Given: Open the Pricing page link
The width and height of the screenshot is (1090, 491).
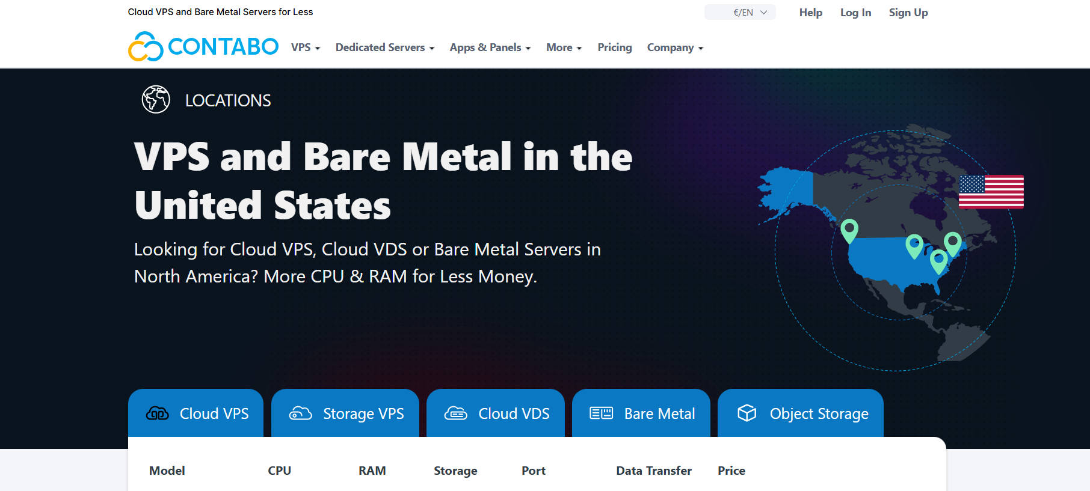Looking at the screenshot, I should point(615,47).
